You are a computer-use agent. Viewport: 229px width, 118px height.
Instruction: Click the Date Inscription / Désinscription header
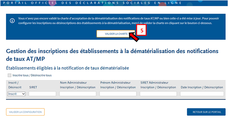pyautogui.click(x=202, y=87)
